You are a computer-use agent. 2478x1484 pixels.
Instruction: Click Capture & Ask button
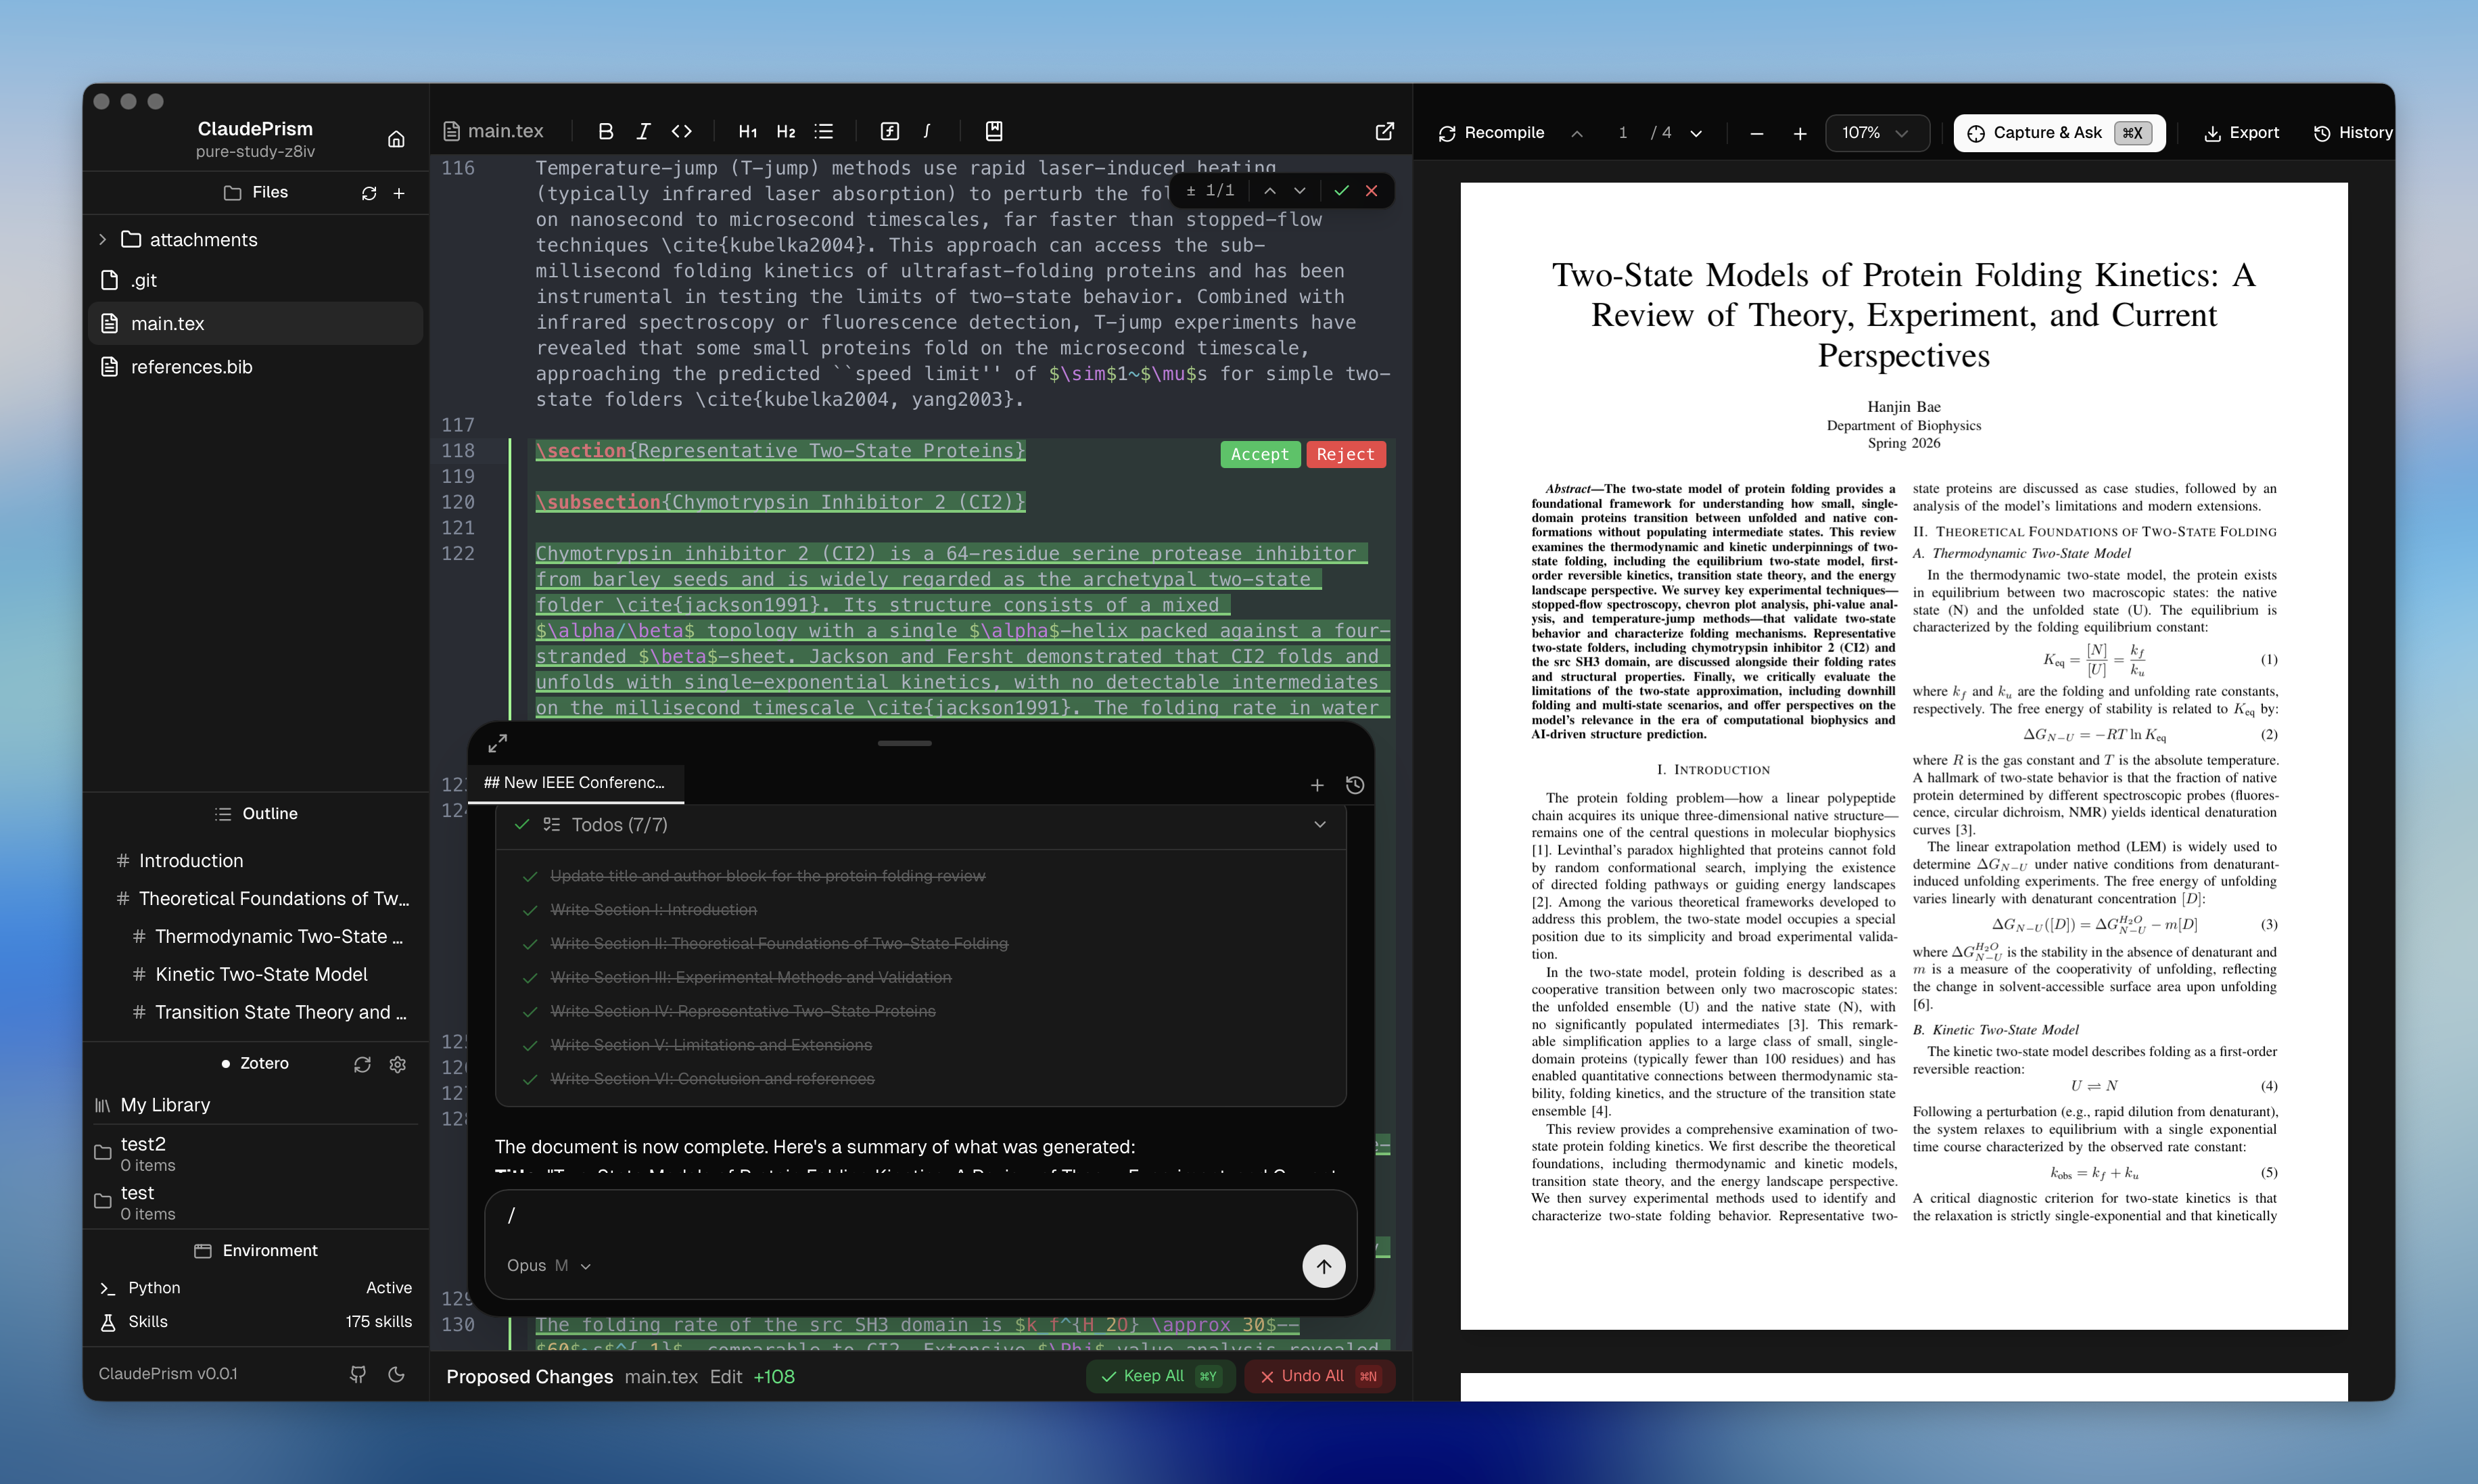point(2059,133)
